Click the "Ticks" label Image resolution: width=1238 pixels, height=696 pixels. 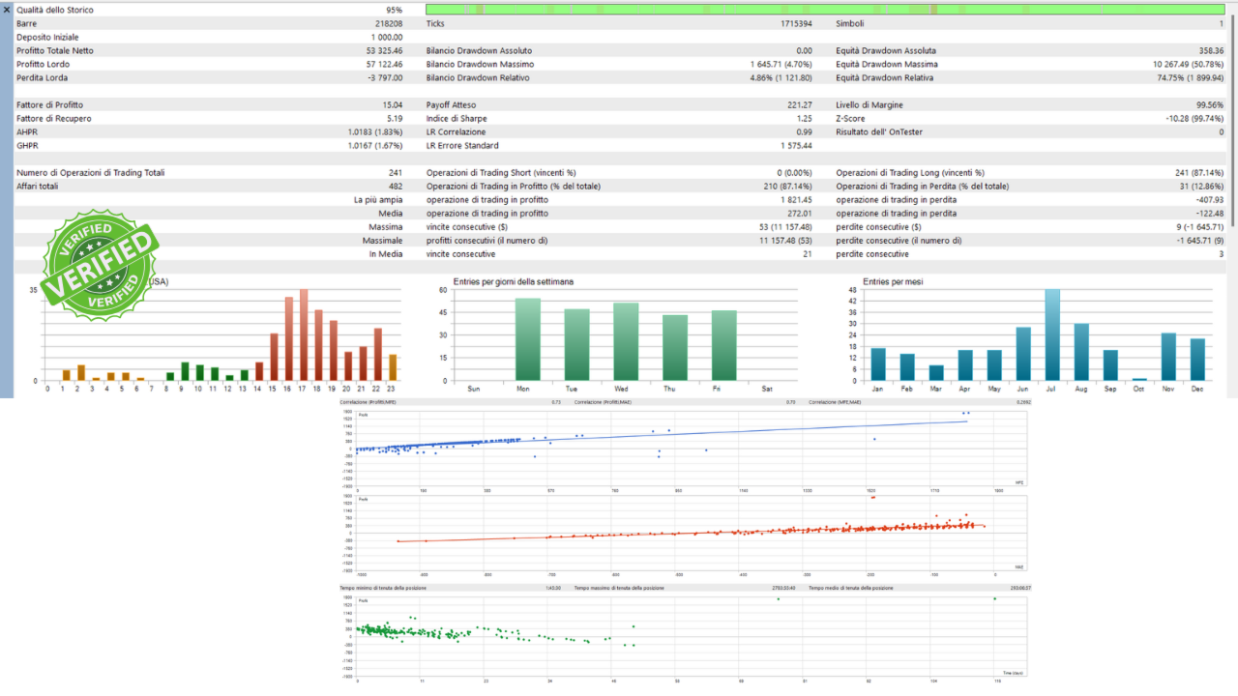436,23
